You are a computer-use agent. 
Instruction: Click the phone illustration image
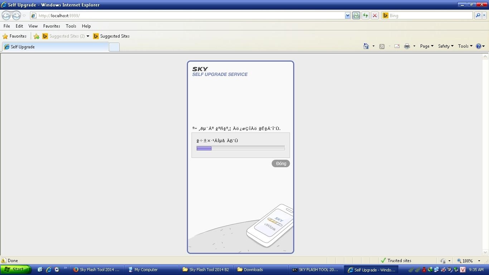tap(269, 226)
